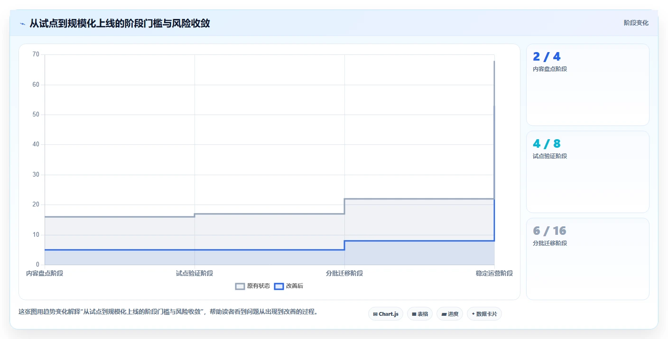This screenshot has height=339, width=668.
Task: Toggle the 原有状态 legend entry
Action: (253, 286)
